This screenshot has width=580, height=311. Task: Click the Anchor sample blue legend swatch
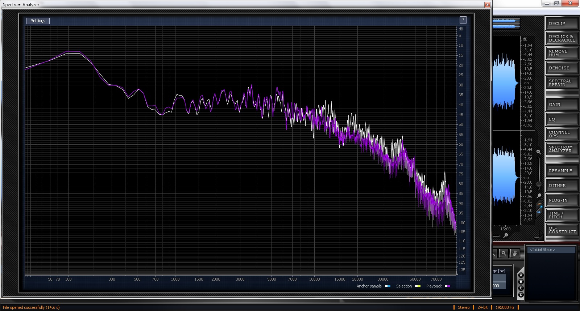point(388,286)
